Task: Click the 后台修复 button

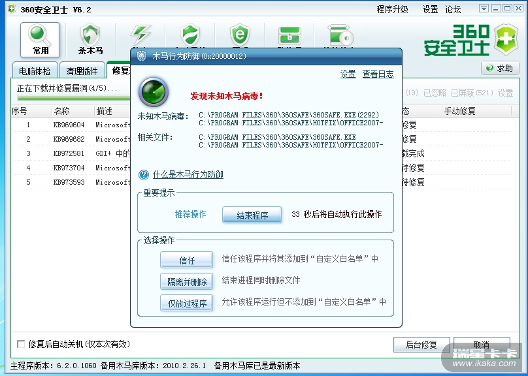Action: (x=421, y=345)
